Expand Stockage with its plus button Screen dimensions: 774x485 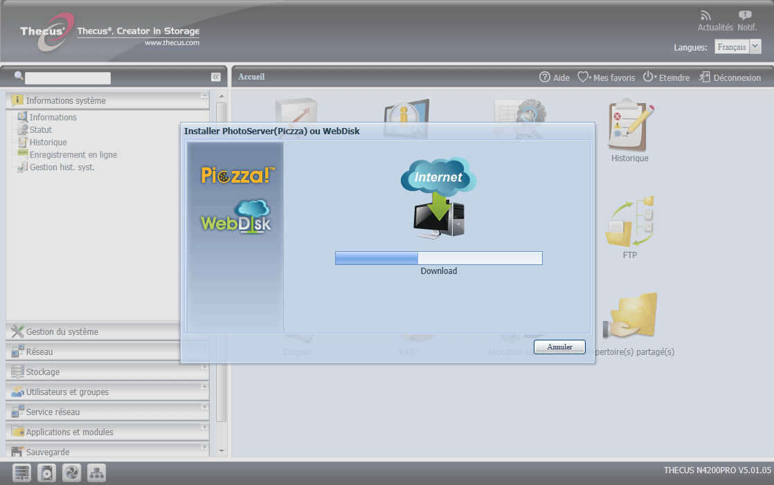[204, 367]
